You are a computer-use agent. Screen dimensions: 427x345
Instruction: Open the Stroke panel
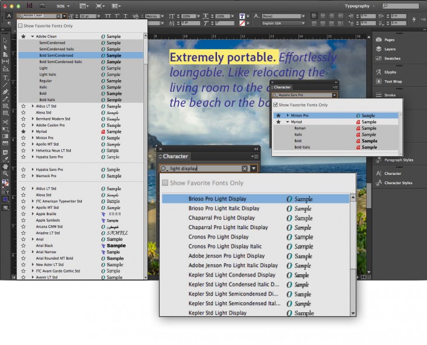386,95
